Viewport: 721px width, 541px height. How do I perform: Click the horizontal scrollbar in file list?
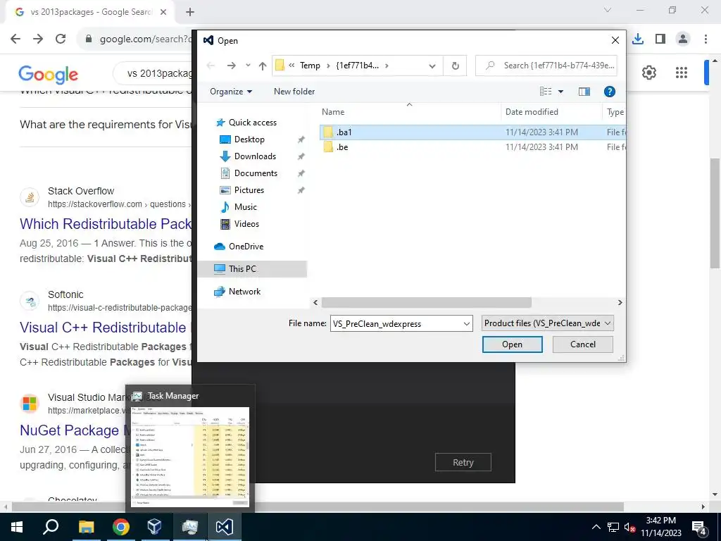click(426, 303)
